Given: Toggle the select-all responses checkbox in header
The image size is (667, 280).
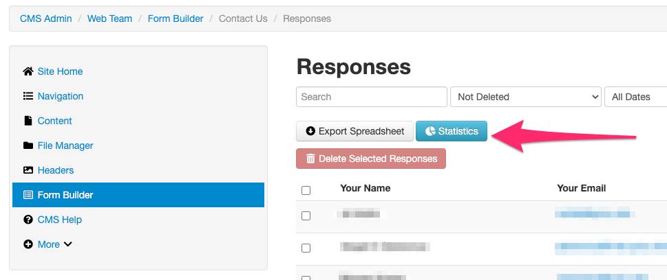Looking at the screenshot, I should click(306, 190).
